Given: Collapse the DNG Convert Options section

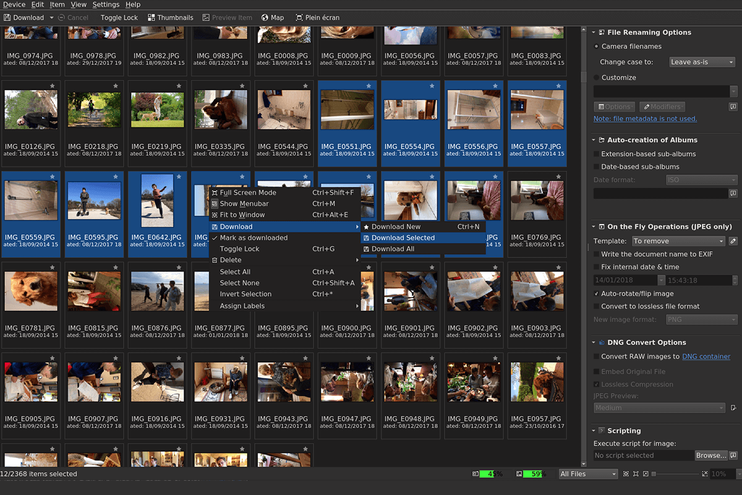Looking at the screenshot, I should [x=594, y=342].
